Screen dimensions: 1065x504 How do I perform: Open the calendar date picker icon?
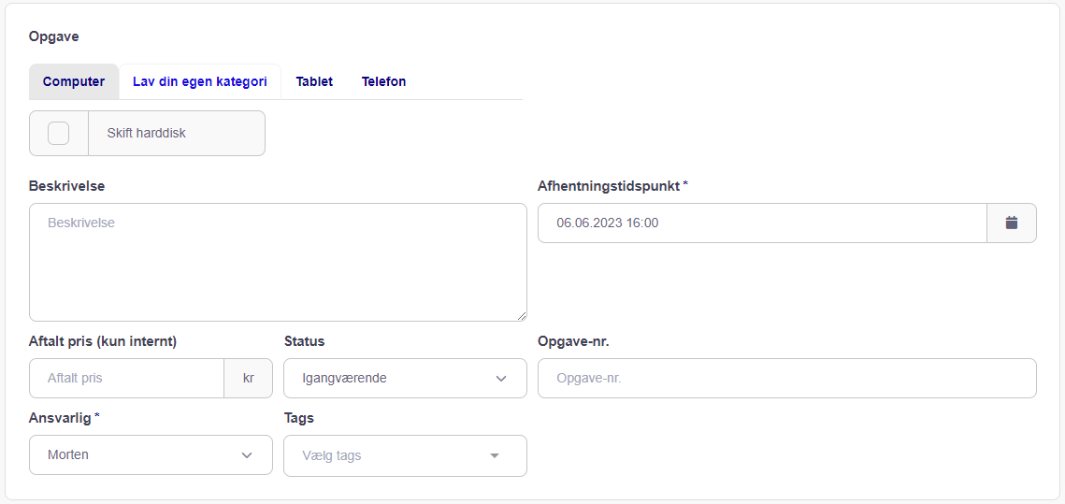click(1012, 223)
